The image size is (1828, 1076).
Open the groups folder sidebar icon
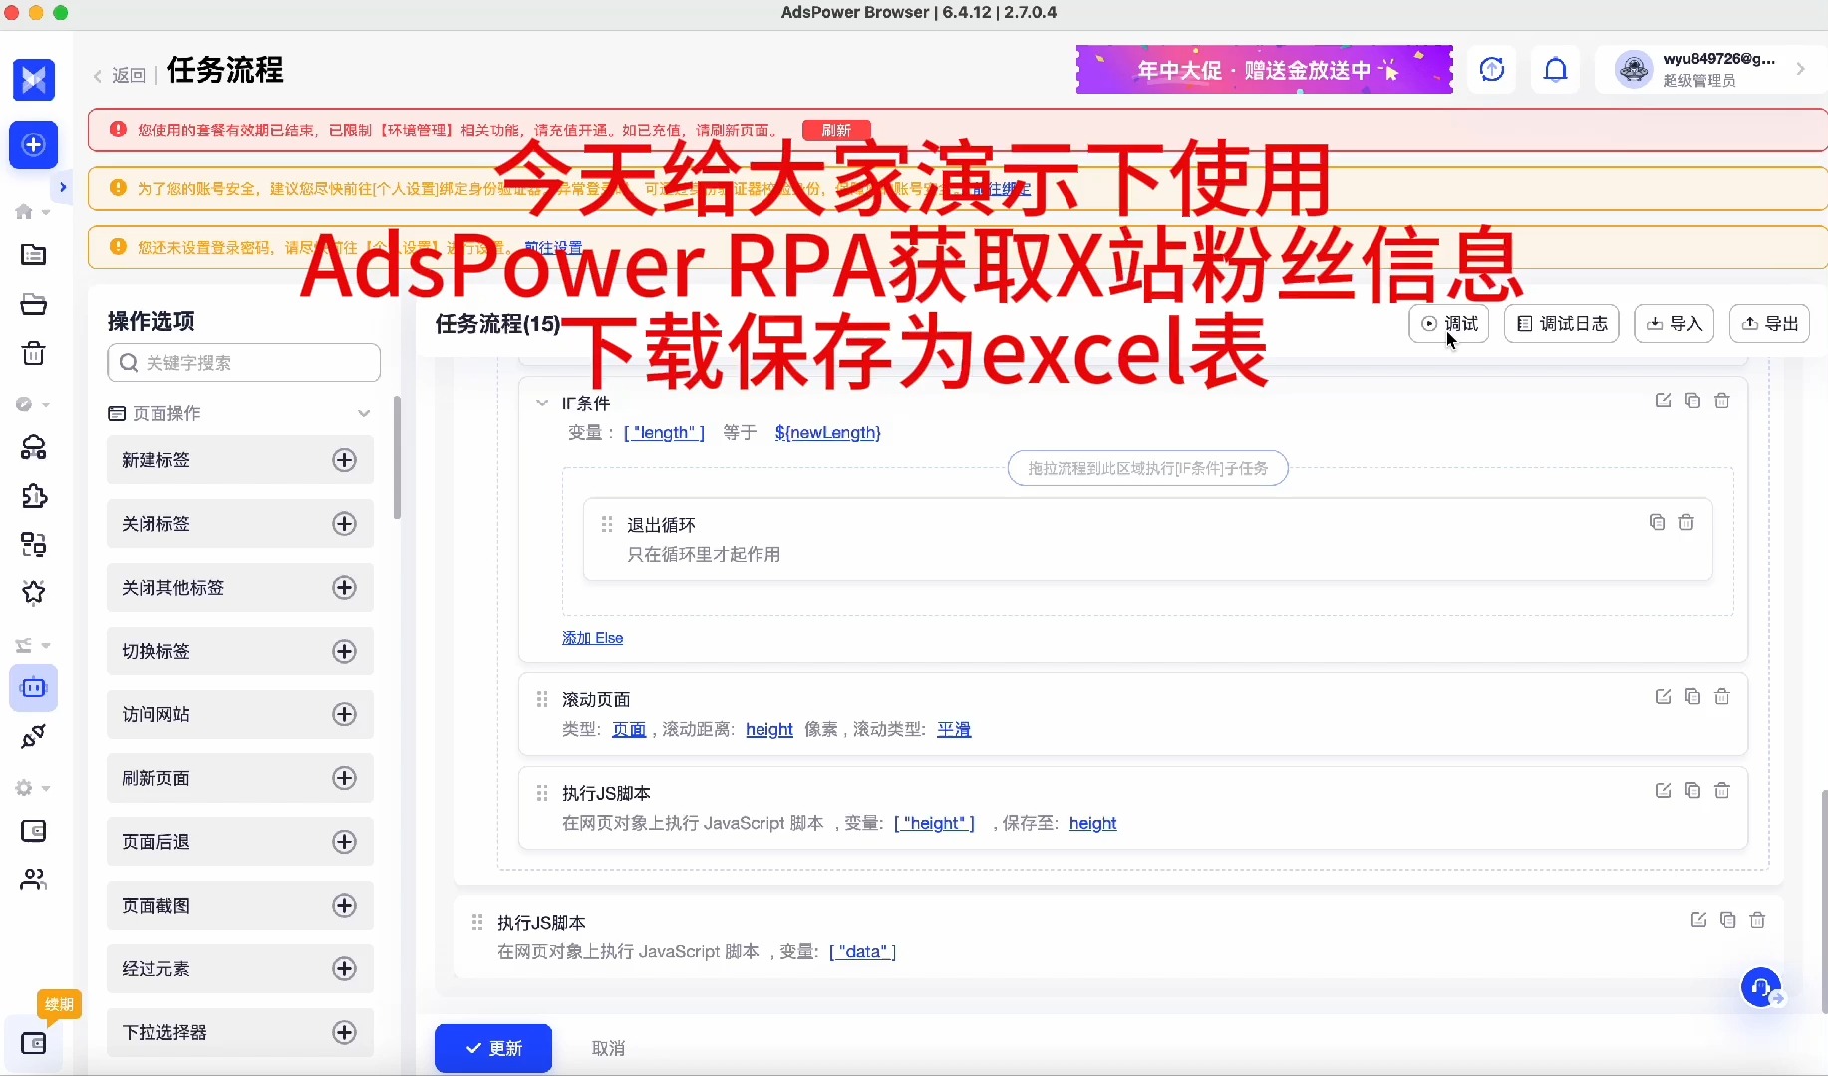tap(34, 304)
